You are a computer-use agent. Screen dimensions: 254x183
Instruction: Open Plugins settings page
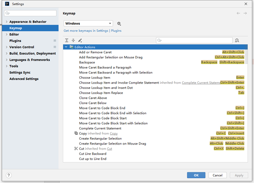[x=15, y=41]
